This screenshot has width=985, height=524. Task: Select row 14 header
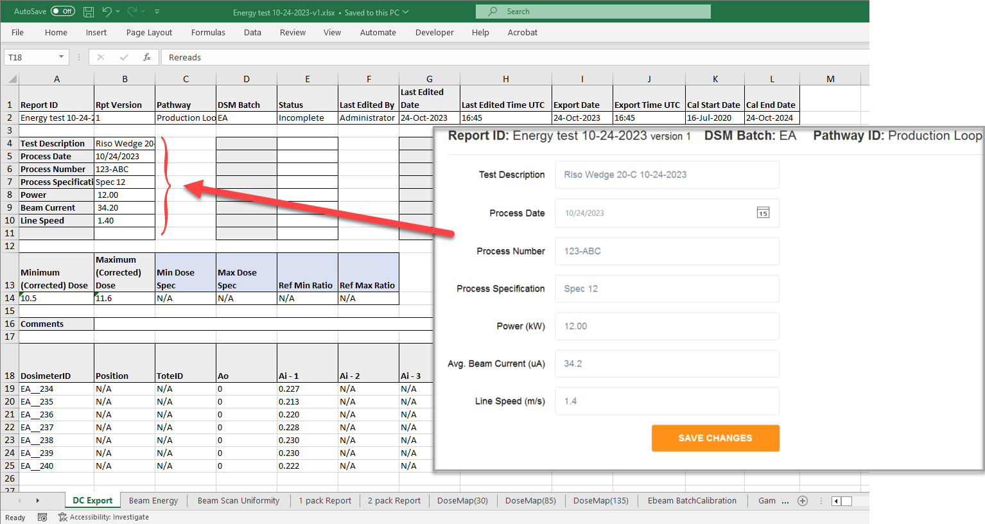click(x=9, y=298)
